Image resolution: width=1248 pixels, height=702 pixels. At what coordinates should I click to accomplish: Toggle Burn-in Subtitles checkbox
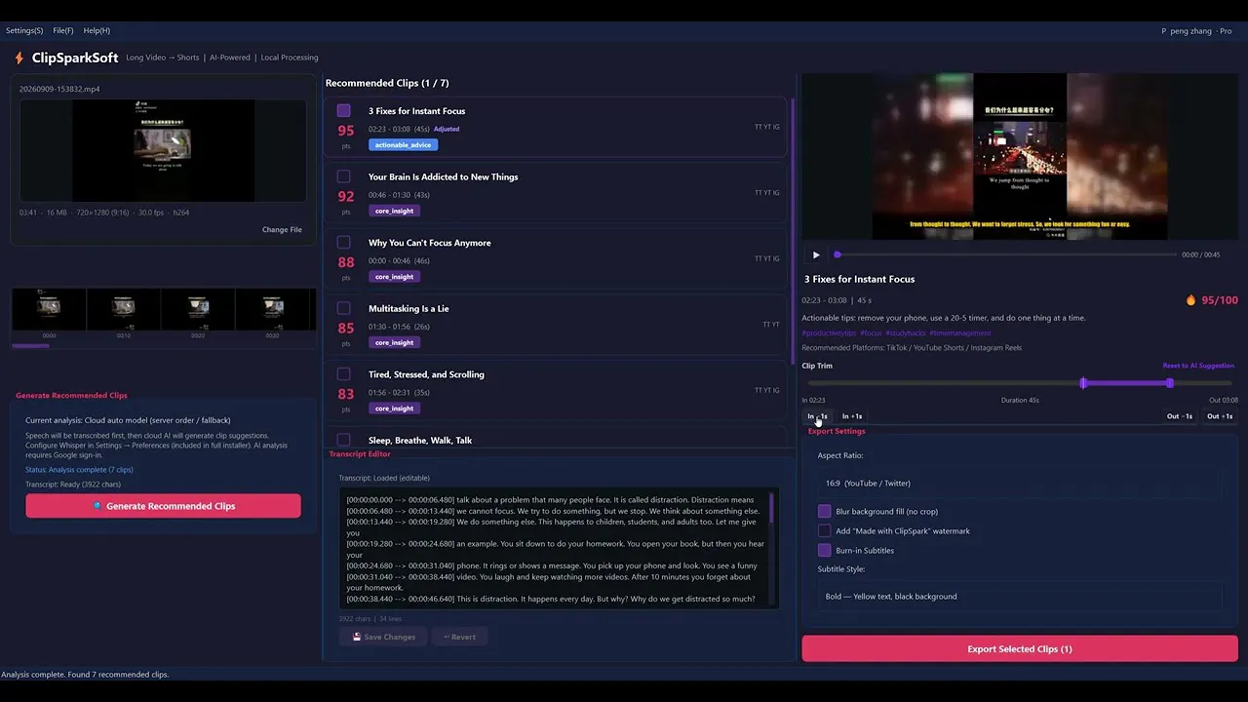pos(824,550)
